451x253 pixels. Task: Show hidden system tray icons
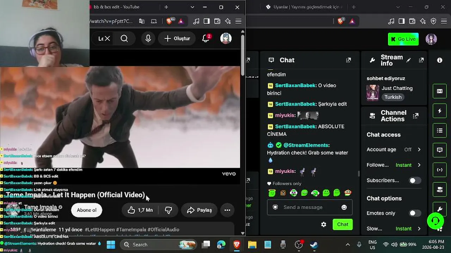[x=348, y=245]
